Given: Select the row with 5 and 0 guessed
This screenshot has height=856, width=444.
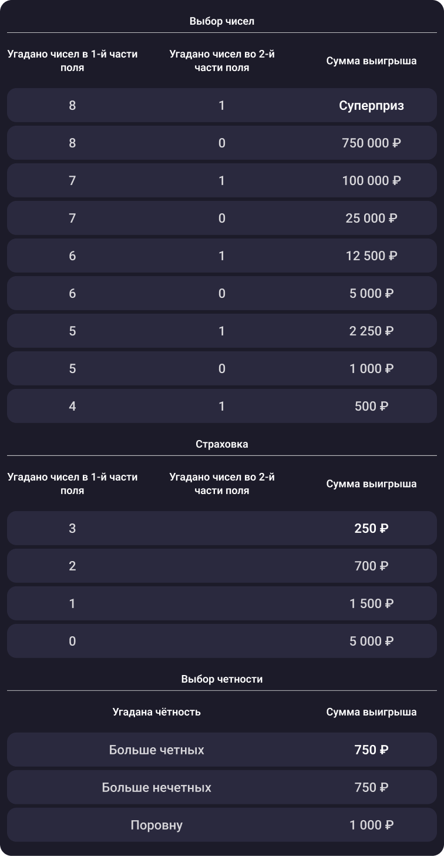Looking at the screenshot, I should (222, 369).
